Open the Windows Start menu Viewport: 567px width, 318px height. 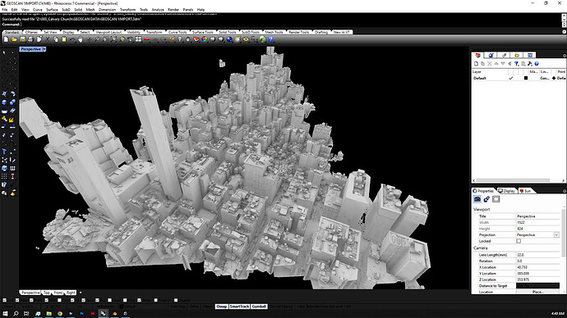click(5, 314)
